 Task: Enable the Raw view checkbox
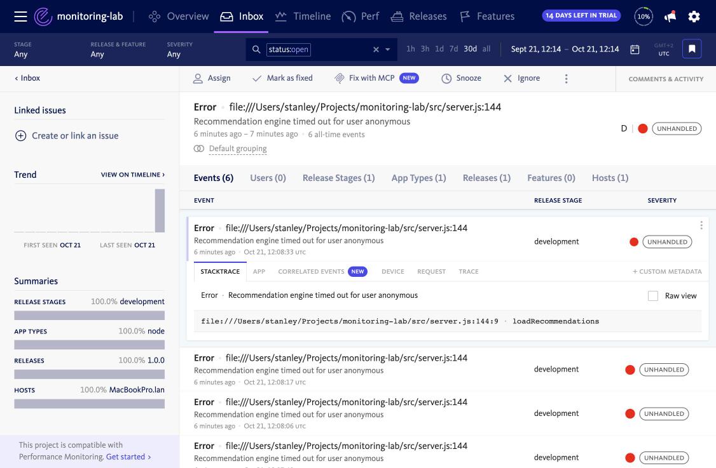click(x=653, y=295)
